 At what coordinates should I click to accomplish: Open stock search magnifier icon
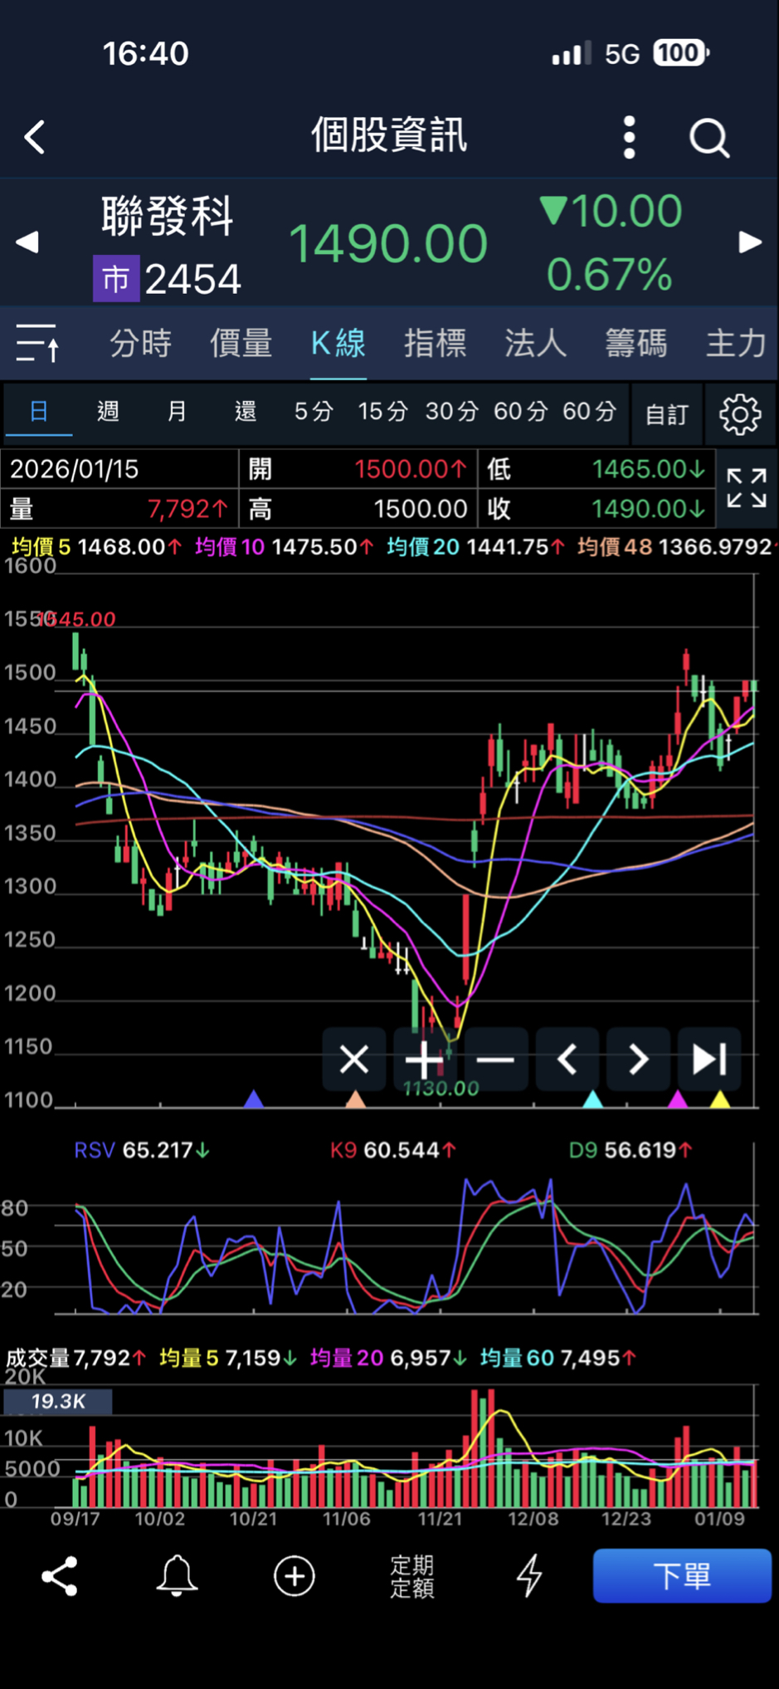(x=709, y=137)
